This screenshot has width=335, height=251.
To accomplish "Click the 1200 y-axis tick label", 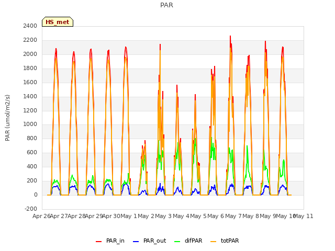I will pos(30,110).
